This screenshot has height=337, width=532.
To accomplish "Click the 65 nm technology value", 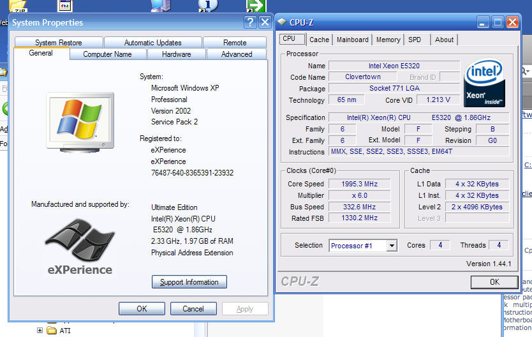I will coord(347,100).
